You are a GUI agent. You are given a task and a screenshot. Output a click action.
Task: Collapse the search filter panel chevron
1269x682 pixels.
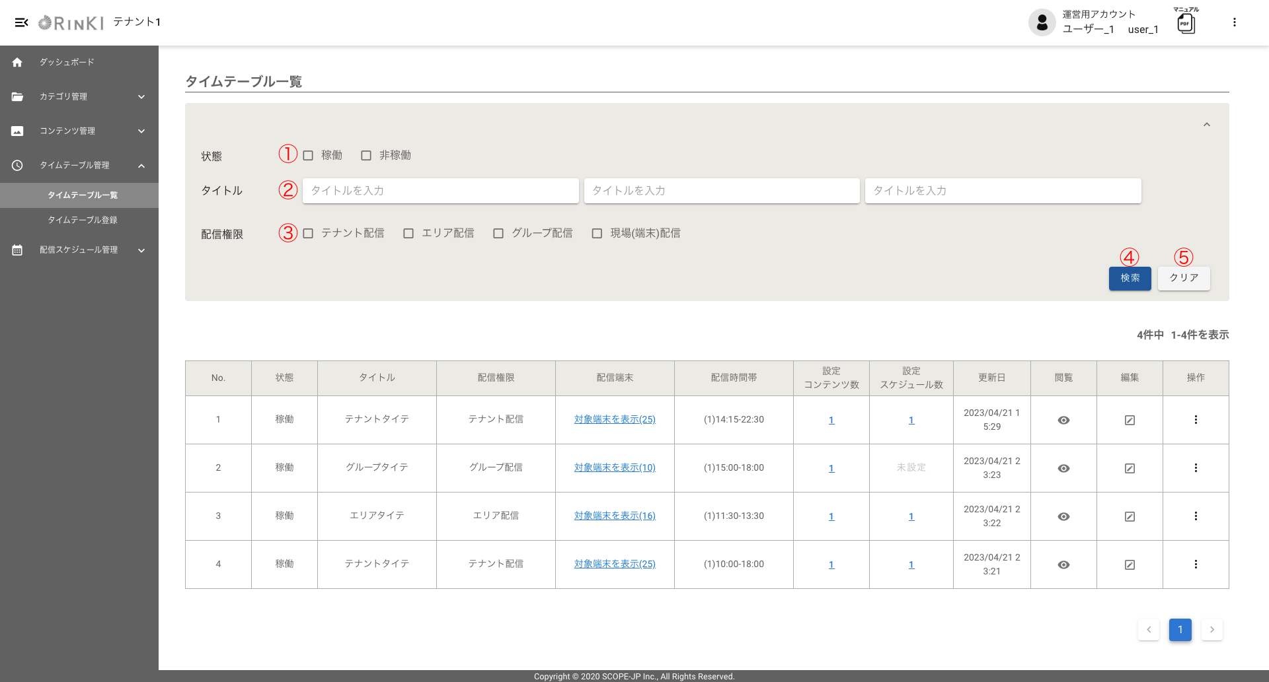(1206, 125)
